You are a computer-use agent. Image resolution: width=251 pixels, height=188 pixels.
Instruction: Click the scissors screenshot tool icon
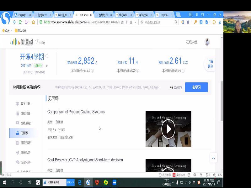[x=188, y=22]
